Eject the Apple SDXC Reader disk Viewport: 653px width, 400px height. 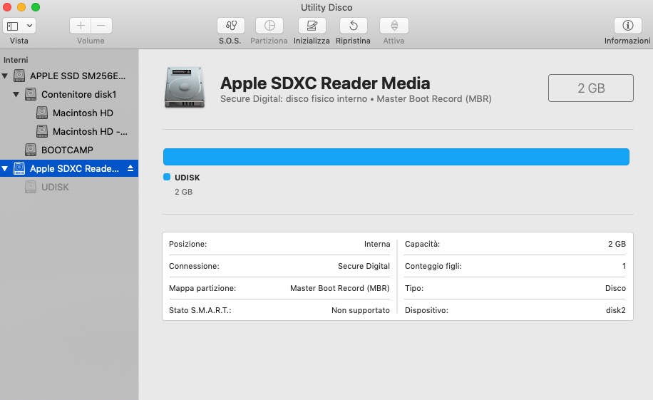130,168
